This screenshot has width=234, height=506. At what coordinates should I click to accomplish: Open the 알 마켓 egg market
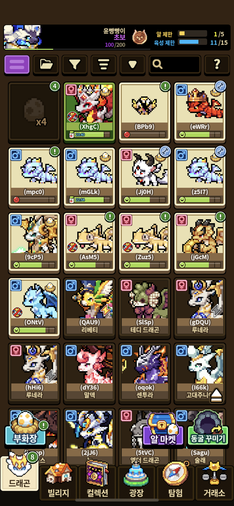coord(163,431)
